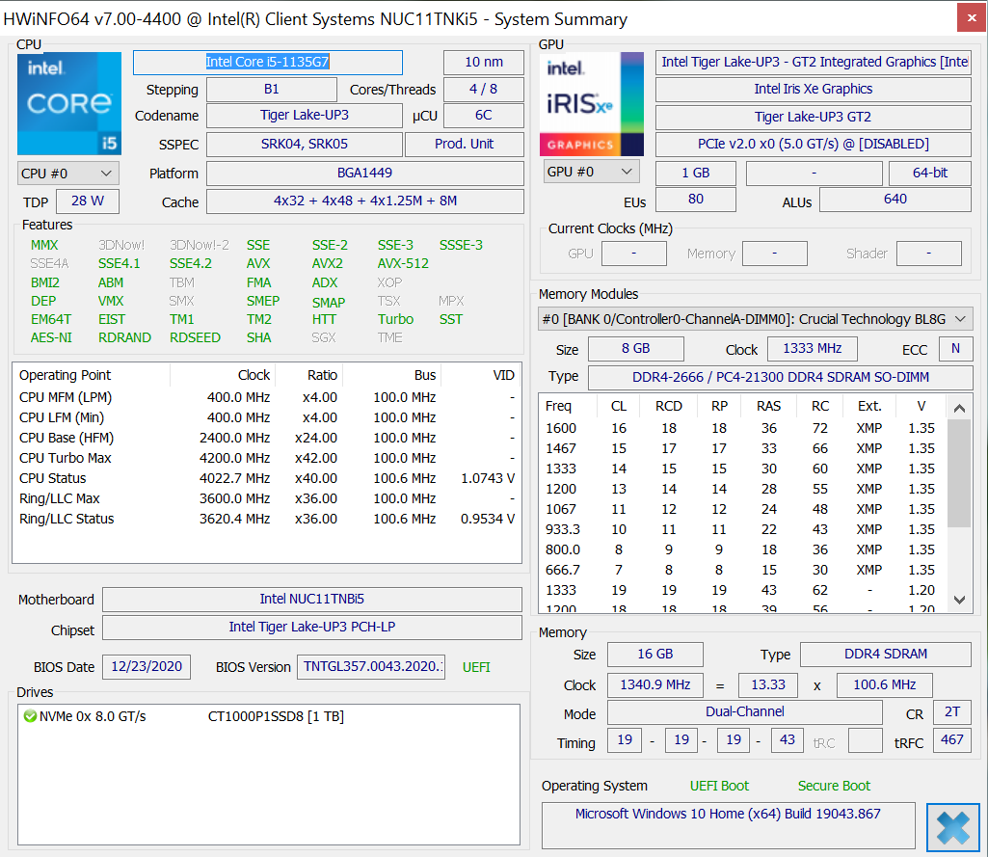This screenshot has height=857, width=988.
Task: Click the ECC N field
Action: 955,349
